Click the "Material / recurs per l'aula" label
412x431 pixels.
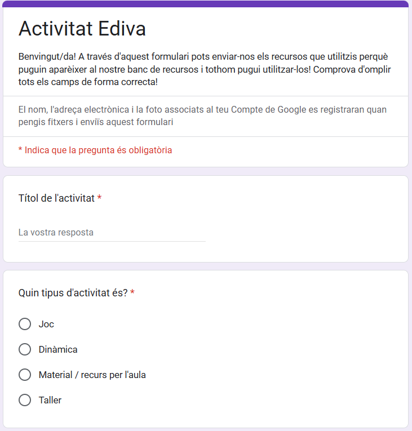point(92,375)
